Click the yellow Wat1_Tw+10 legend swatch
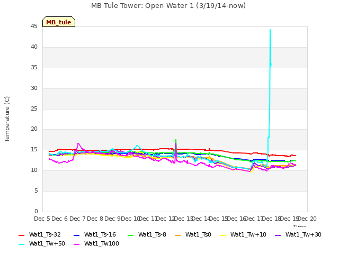Screen dimensions: 339x254 tap(222, 235)
